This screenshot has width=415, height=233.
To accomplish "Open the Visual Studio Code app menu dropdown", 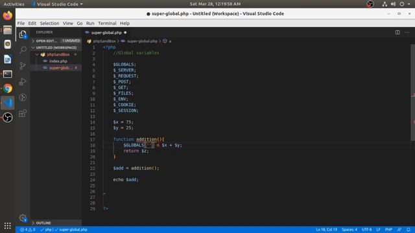I will click(57, 4).
